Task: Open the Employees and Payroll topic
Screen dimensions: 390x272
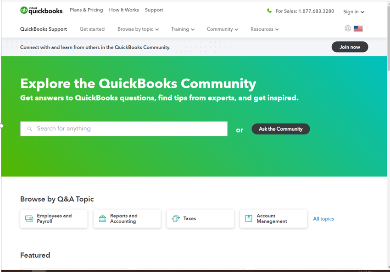Action: click(x=54, y=218)
